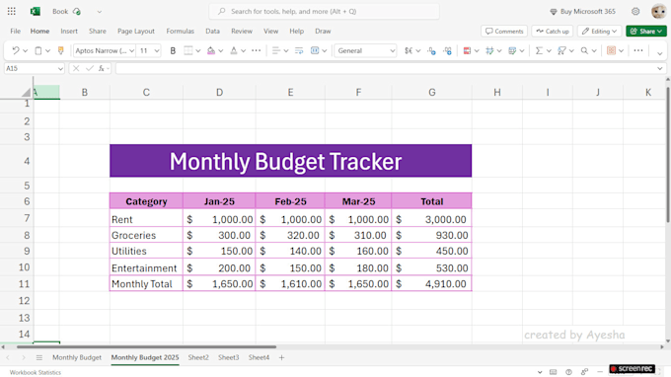Open more font options ellipsis
The width and height of the screenshot is (671, 377).
(256, 50)
